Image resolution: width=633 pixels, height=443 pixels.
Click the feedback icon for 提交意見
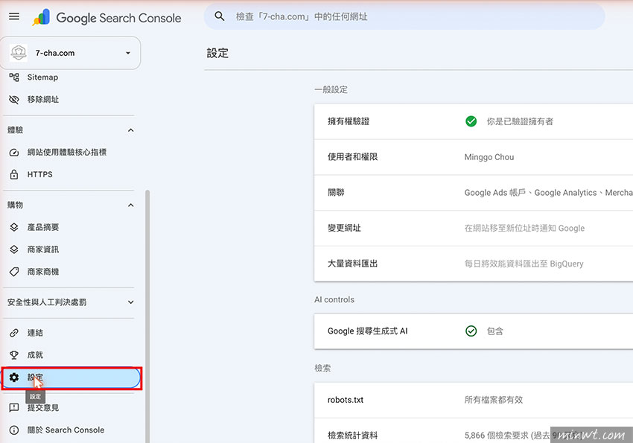click(x=14, y=407)
